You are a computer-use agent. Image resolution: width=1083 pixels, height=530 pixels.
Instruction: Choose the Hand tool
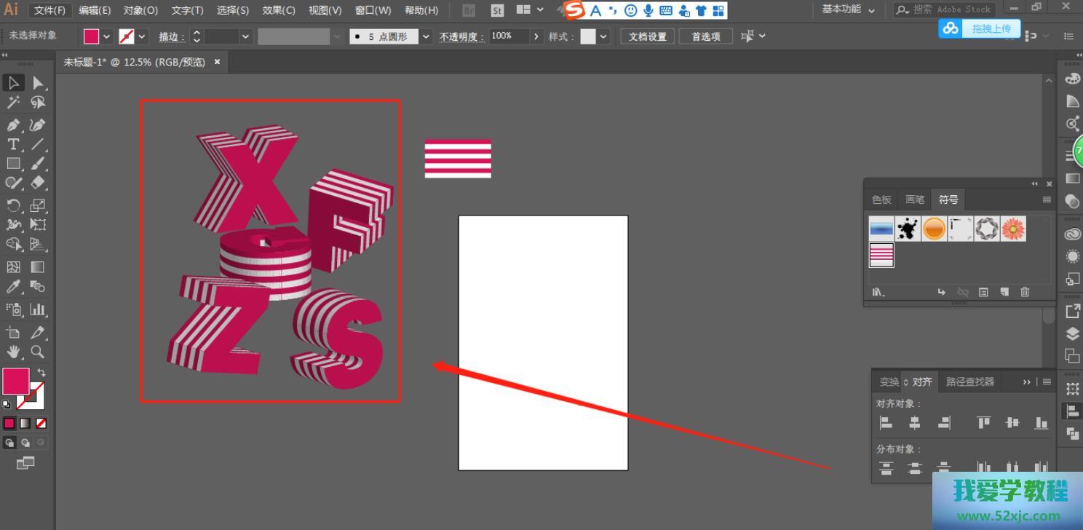(x=13, y=352)
